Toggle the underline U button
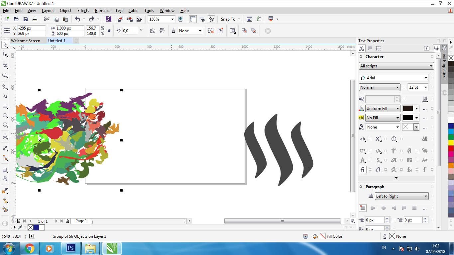The image size is (454, 255). tap(425, 99)
